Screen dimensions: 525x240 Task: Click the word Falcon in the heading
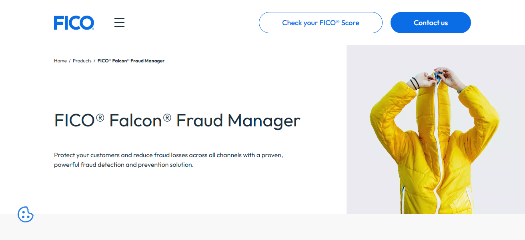136,120
